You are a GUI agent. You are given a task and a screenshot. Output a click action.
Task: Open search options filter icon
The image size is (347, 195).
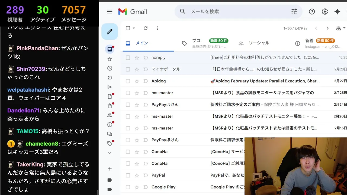pos(294,11)
